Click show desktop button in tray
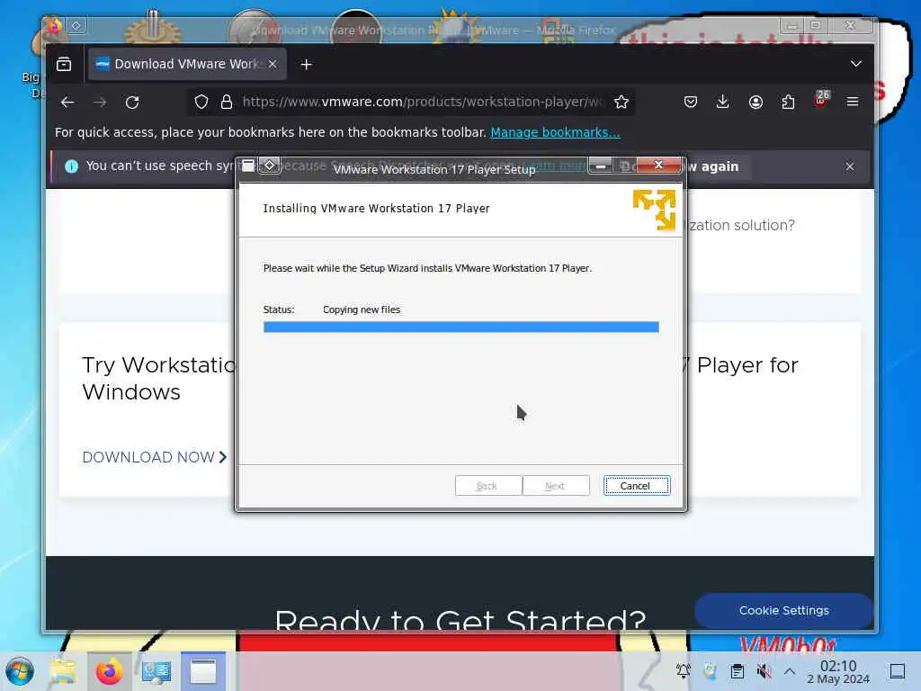921x691 pixels. (897, 671)
